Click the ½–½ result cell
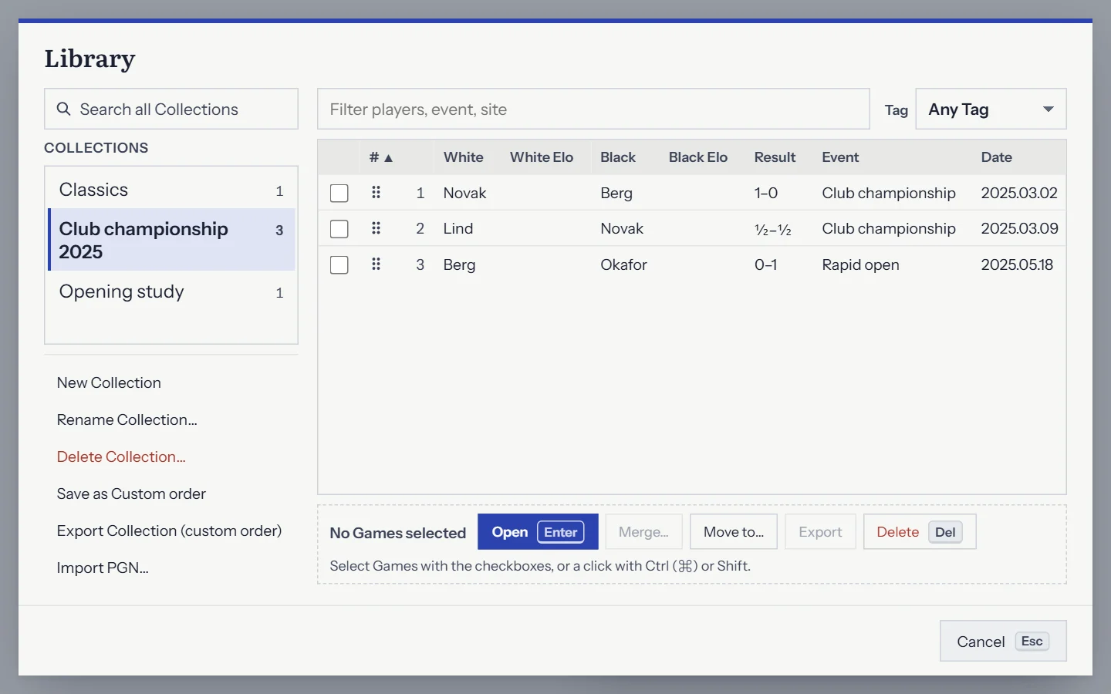This screenshot has height=694, width=1111. pyautogui.click(x=773, y=229)
